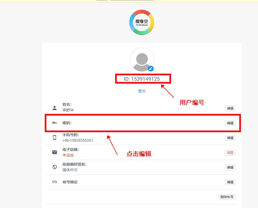The image size is (258, 208).
Task: Click the chain link icon beside 帐号绑定
Action: (x=55, y=182)
